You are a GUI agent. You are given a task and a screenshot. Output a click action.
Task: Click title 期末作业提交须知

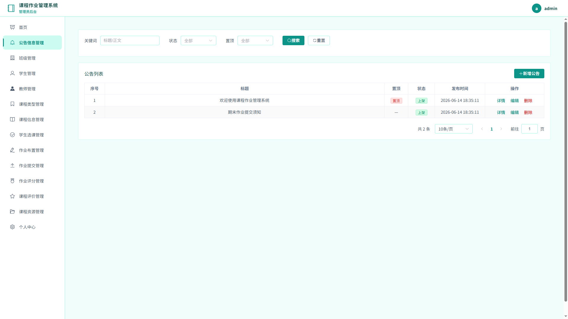pyautogui.click(x=245, y=112)
